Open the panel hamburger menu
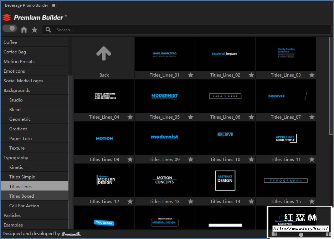 pyautogui.click(x=54, y=6)
